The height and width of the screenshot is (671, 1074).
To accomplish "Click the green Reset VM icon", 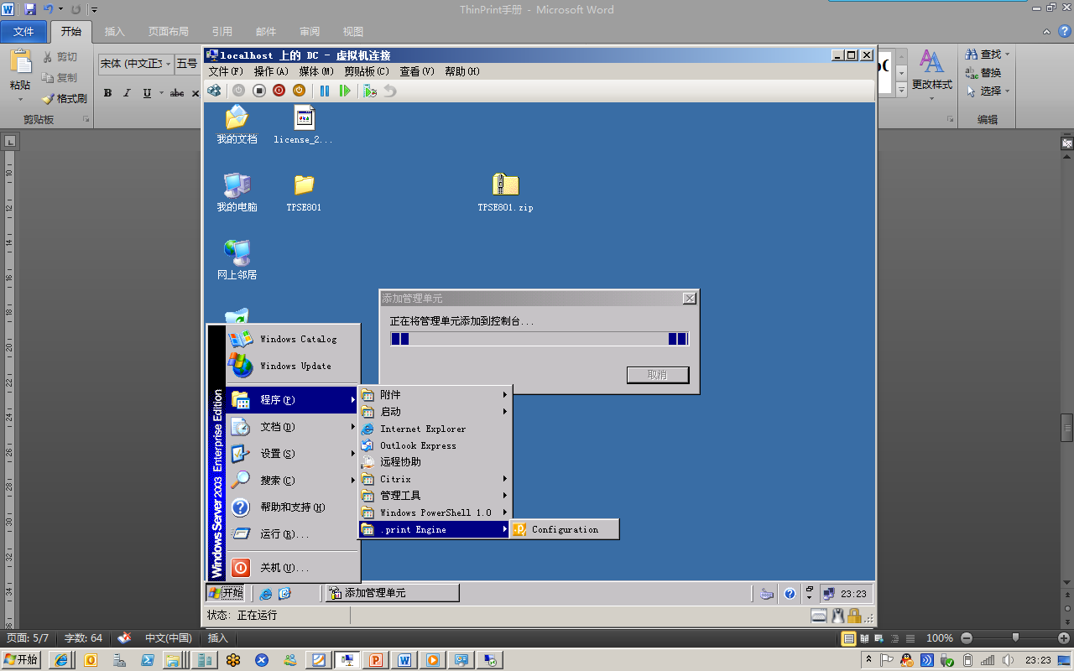I will pyautogui.click(x=345, y=91).
